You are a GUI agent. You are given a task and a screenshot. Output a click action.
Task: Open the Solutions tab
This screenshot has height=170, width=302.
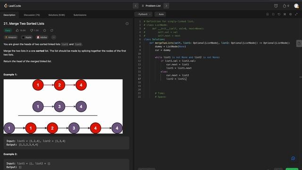click(57, 15)
